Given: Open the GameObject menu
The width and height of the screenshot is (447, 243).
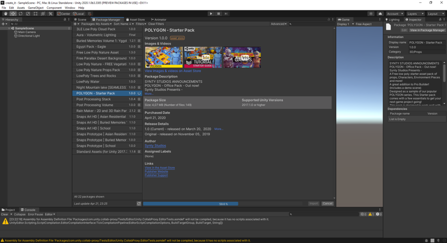Looking at the screenshot, I should tap(36, 8).
